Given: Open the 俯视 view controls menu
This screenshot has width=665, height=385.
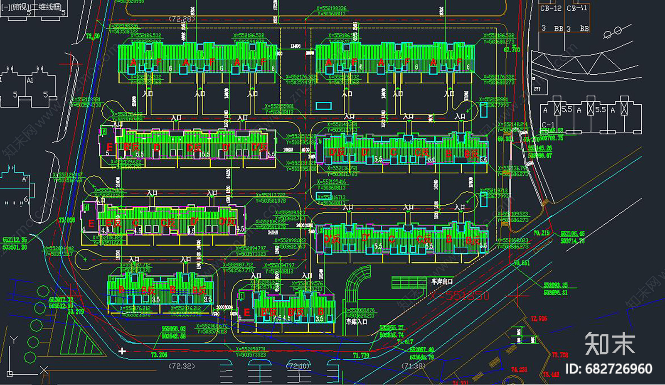Looking at the screenshot, I should tap(21, 7).
